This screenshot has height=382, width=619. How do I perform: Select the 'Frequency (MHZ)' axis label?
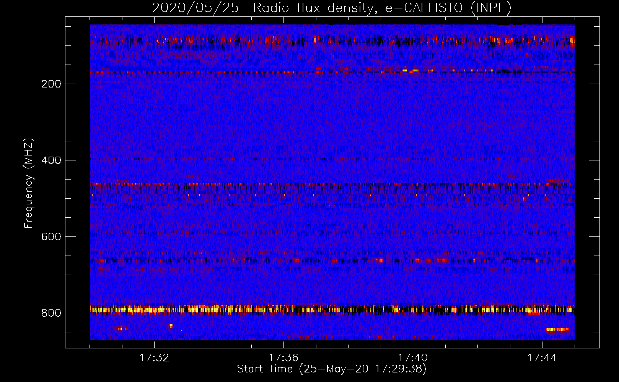[29, 183]
